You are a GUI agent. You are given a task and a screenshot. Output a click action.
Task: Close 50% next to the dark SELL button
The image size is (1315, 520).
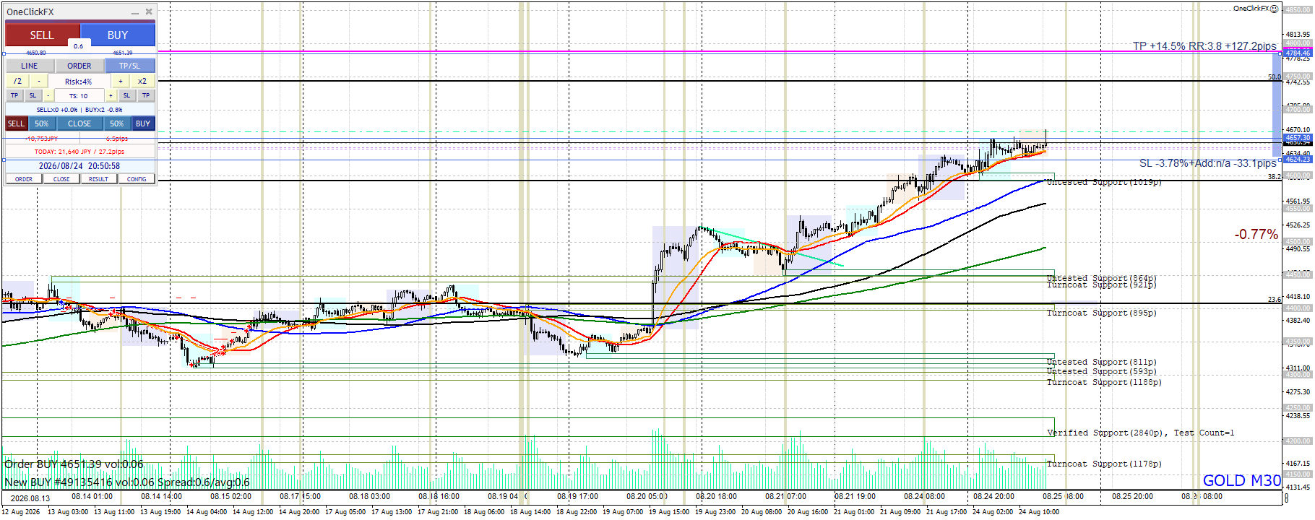tap(42, 123)
